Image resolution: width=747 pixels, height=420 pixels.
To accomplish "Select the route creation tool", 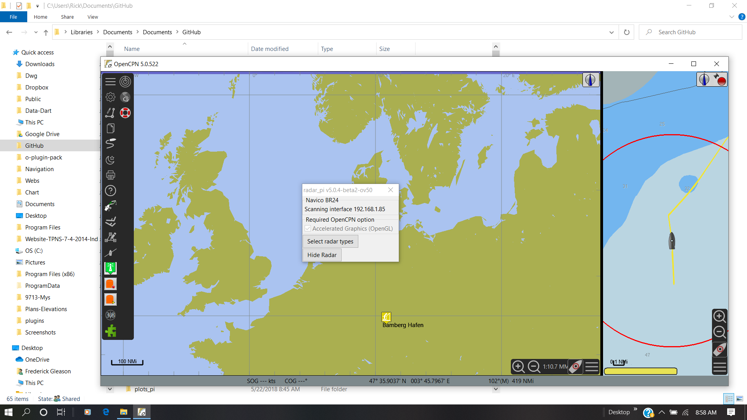I will pos(110,113).
